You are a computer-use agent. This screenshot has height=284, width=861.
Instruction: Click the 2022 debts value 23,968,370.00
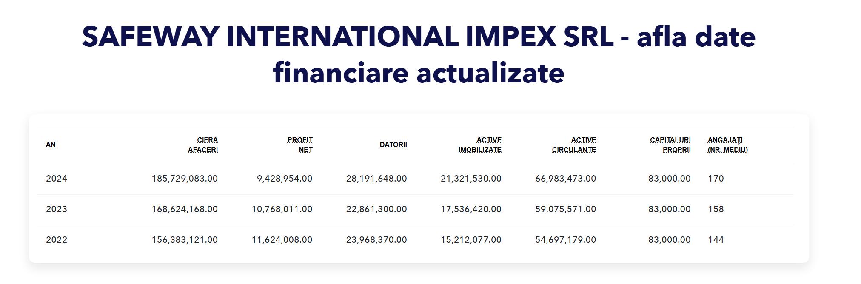[x=376, y=240]
